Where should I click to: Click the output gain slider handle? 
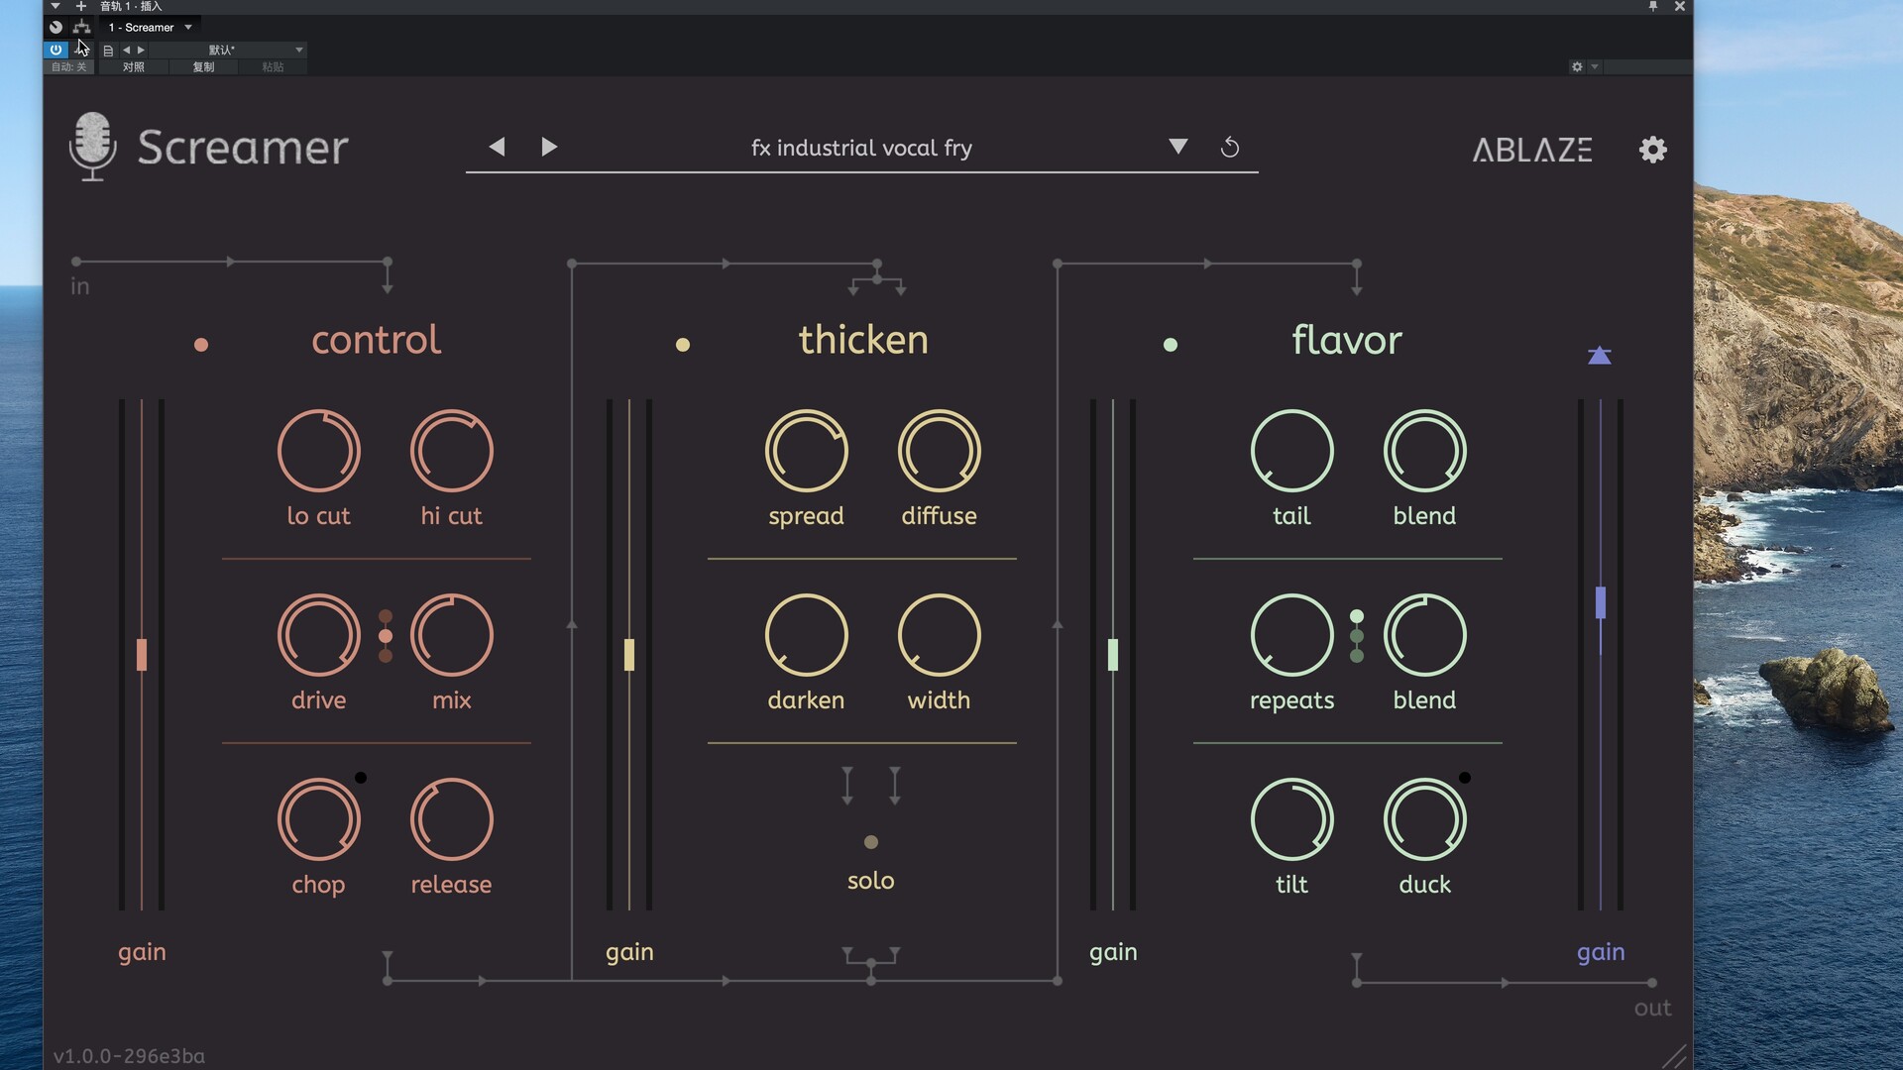(1601, 602)
